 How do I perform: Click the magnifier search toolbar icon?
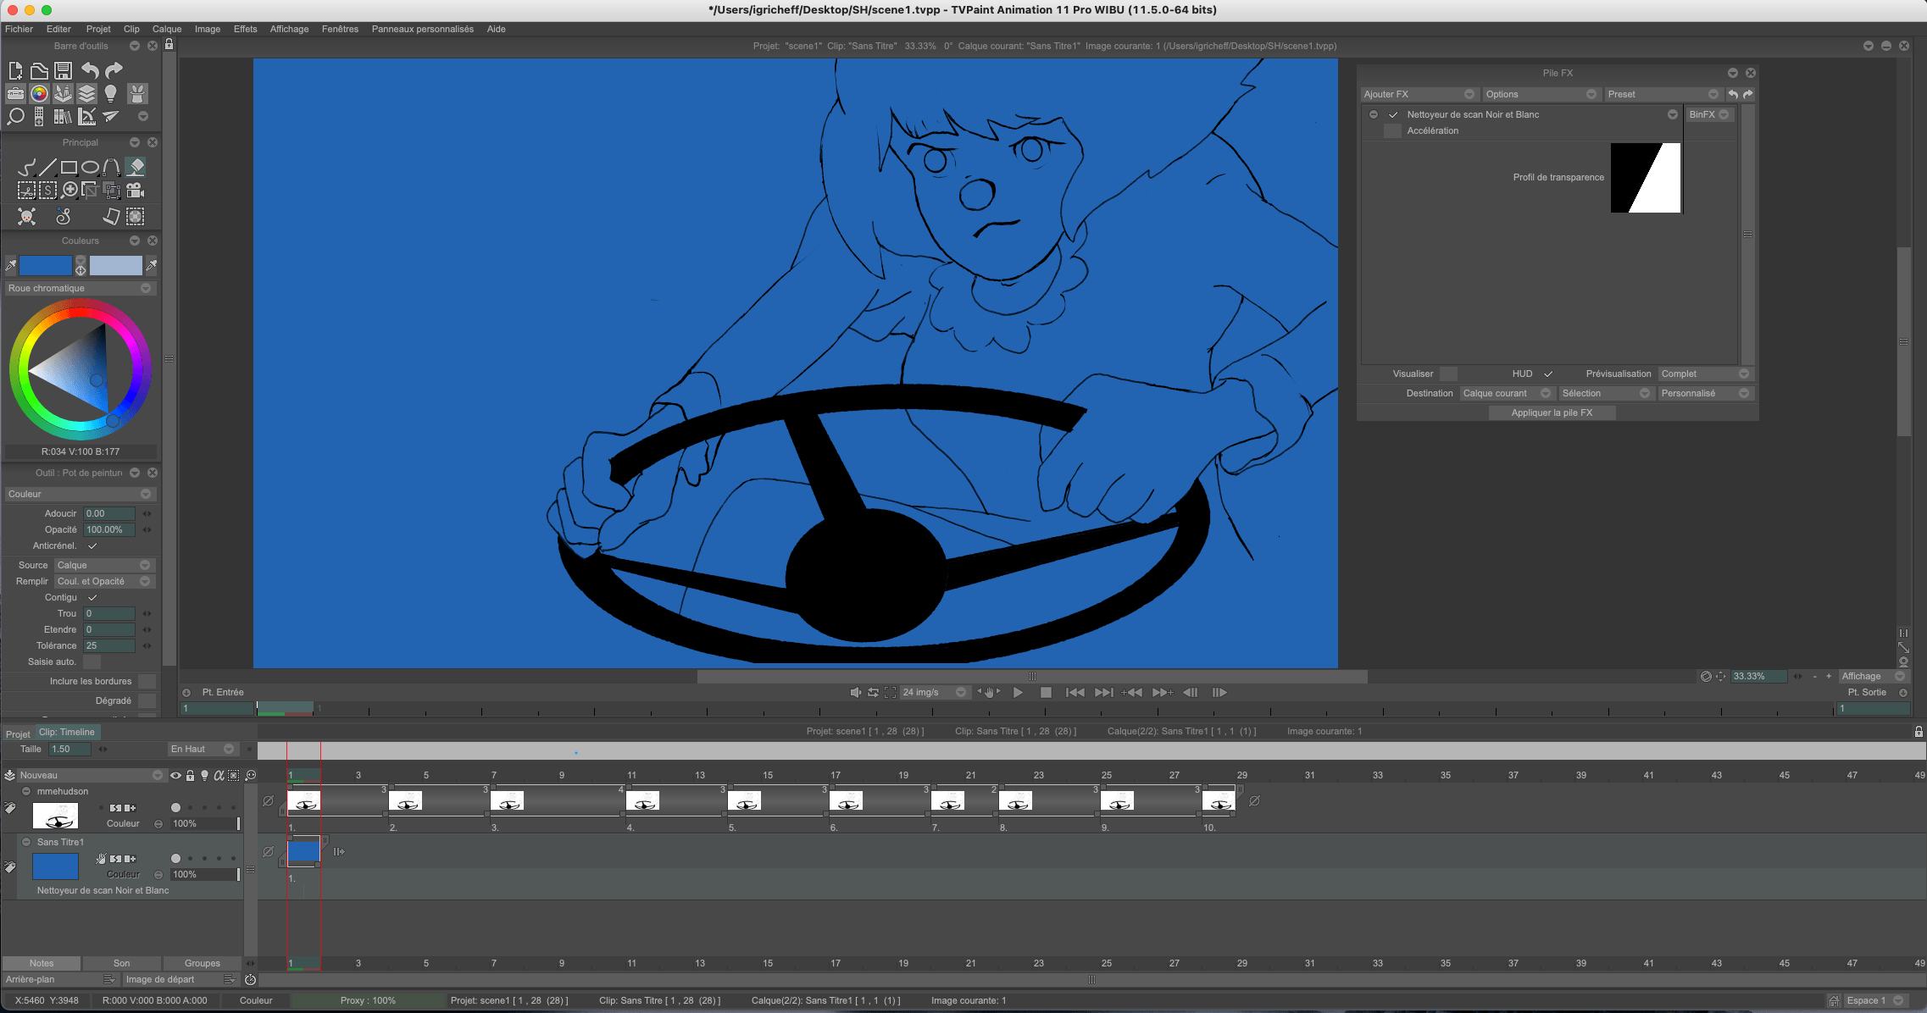(15, 116)
